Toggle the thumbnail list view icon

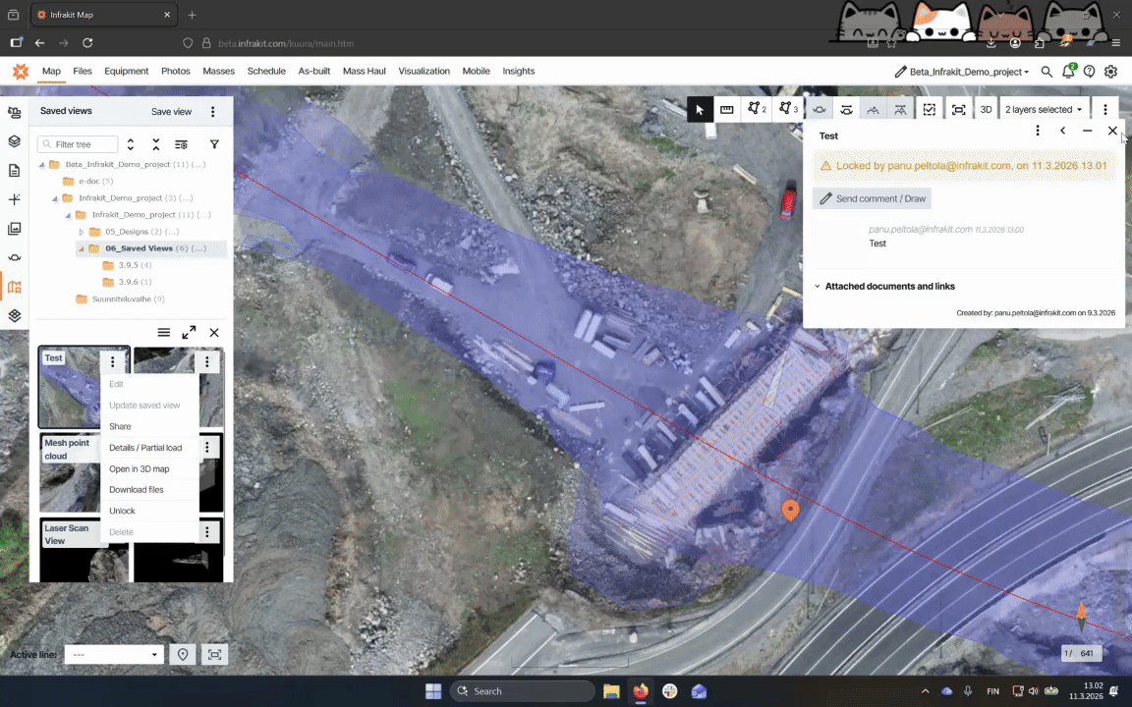point(164,333)
